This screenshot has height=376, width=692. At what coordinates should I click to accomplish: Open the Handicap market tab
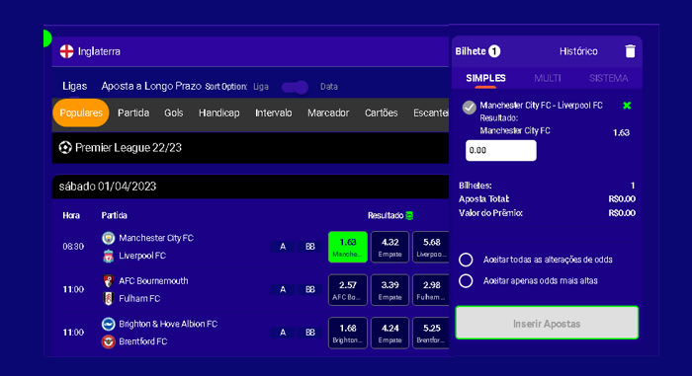pyautogui.click(x=218, y=113)
